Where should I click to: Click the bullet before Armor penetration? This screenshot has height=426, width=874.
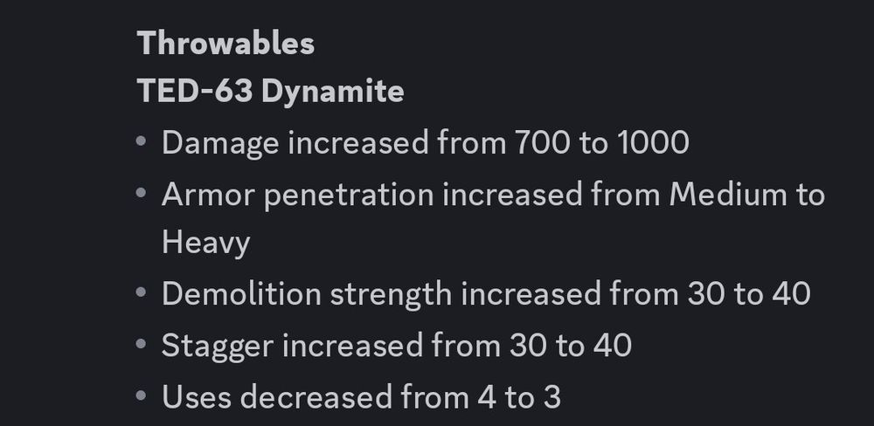(x=141, y=194)
